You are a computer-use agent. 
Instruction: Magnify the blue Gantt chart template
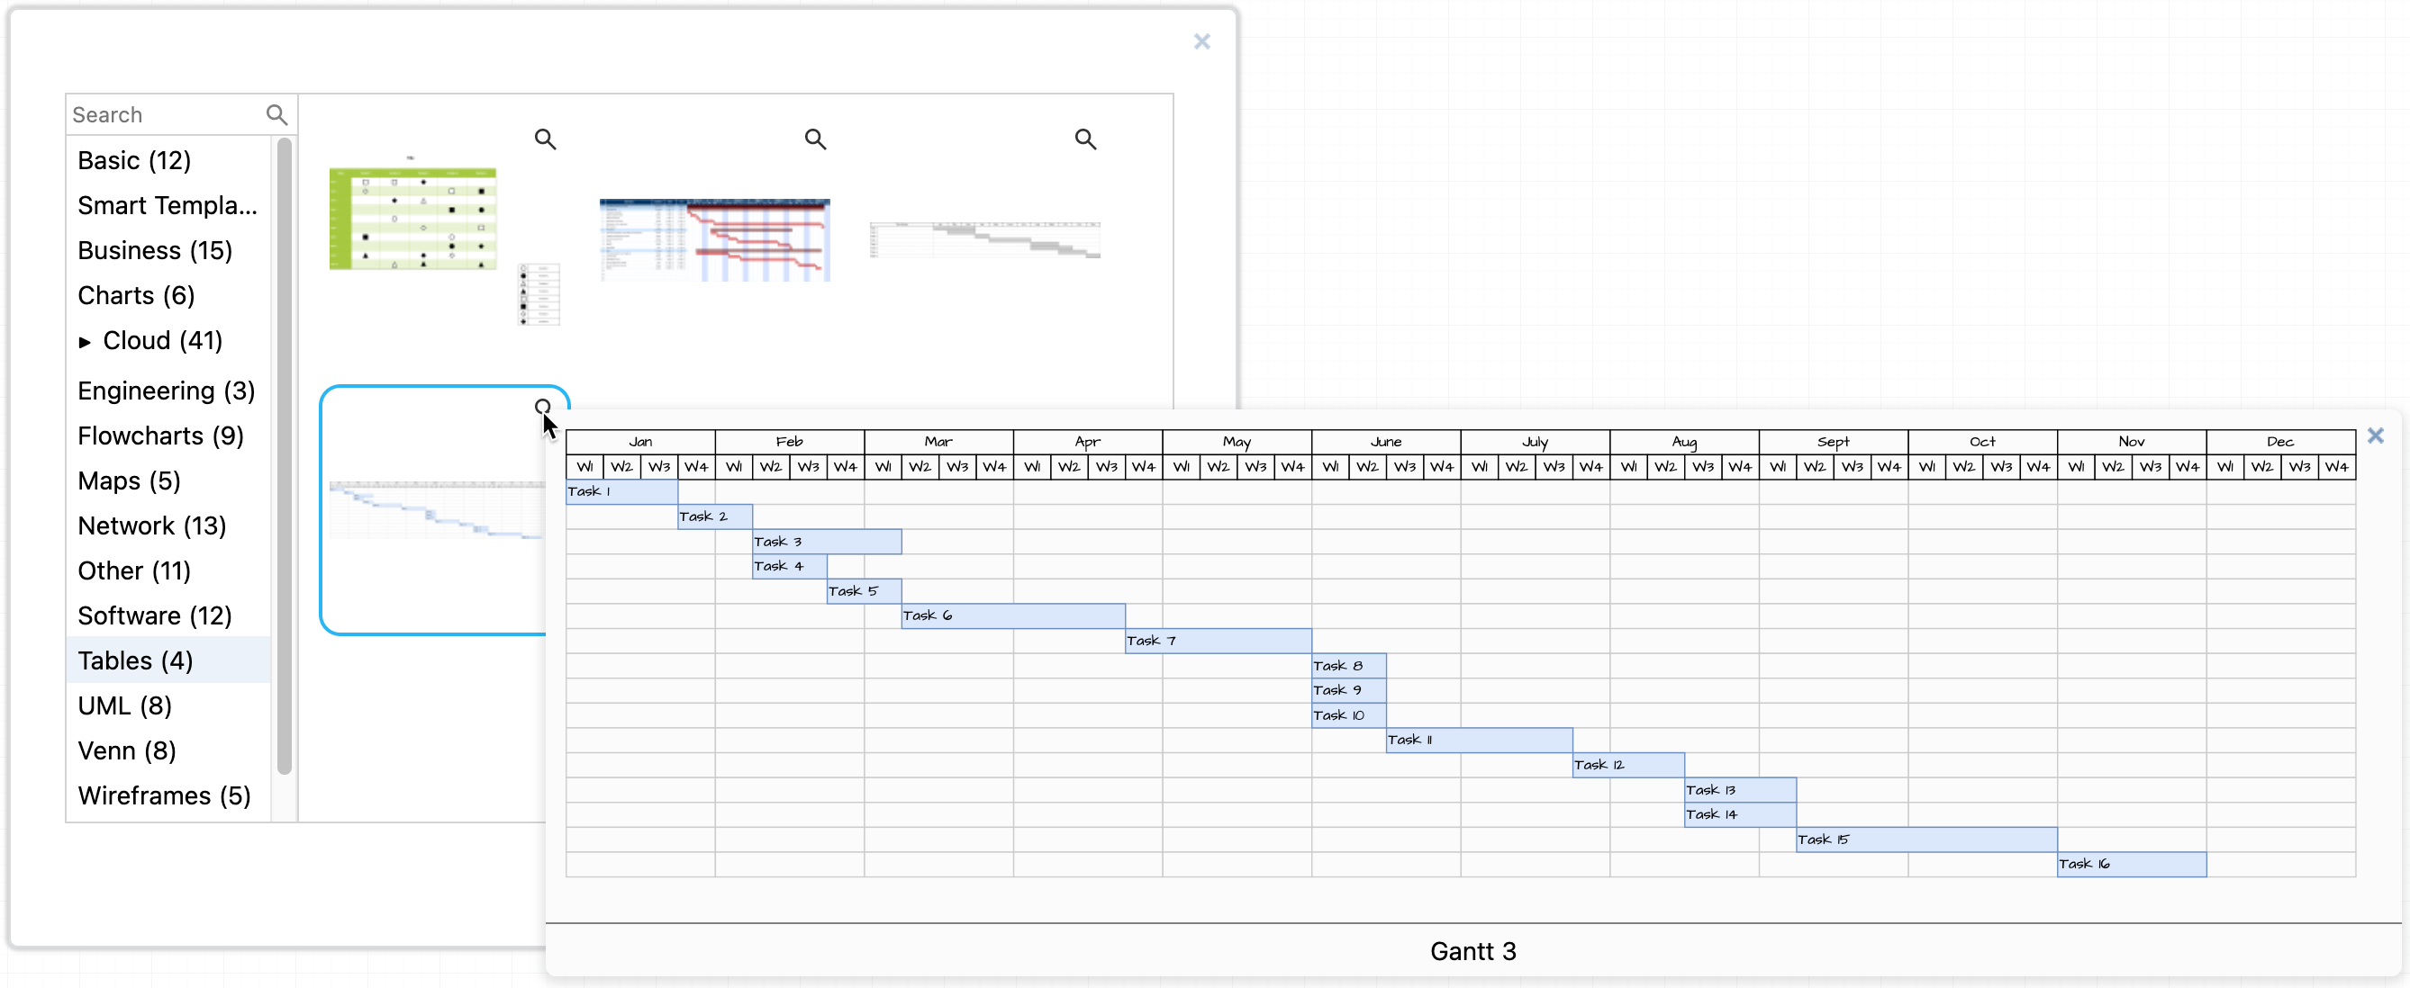(x=814, y=139)
